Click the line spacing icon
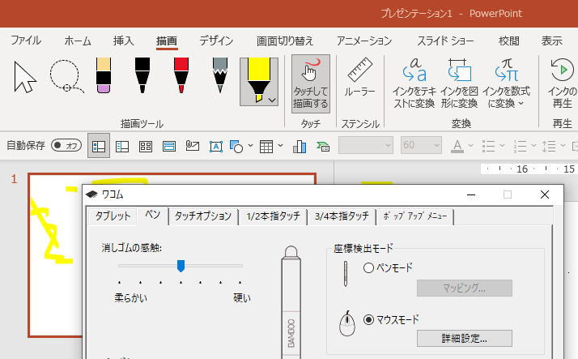The width and height of the screenshot is (578, 359). (x=549, y=146)
